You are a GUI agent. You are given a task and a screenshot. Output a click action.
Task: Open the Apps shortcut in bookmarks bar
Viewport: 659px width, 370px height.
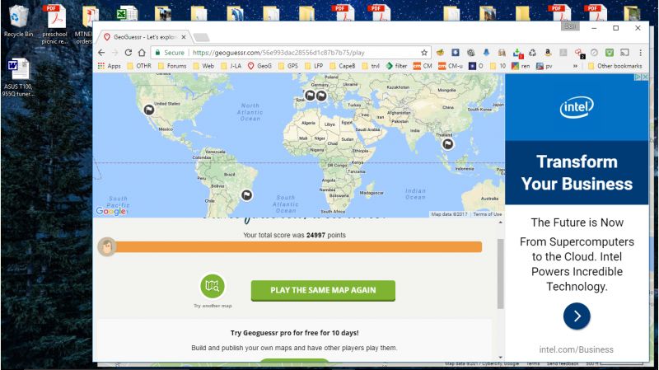[x=109, y=66]
